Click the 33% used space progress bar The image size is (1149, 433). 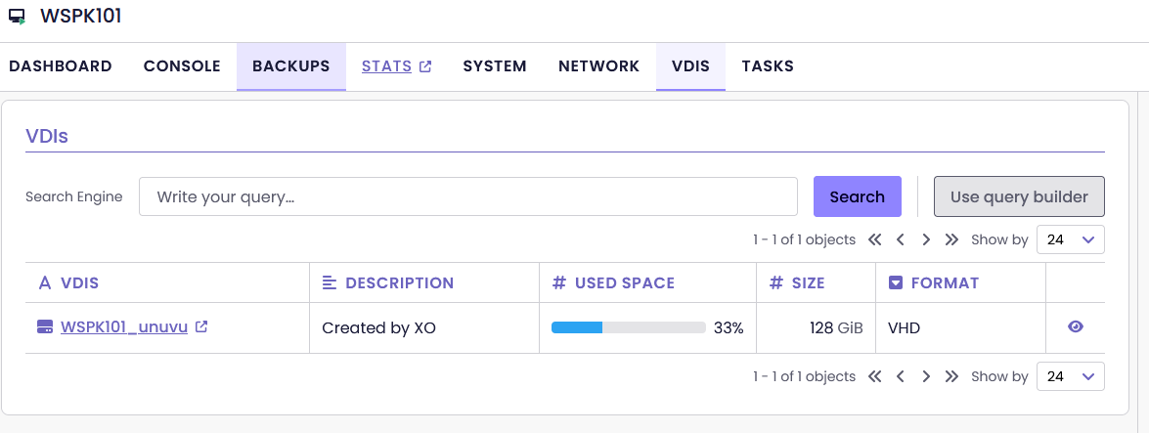(x=628, y=327)
